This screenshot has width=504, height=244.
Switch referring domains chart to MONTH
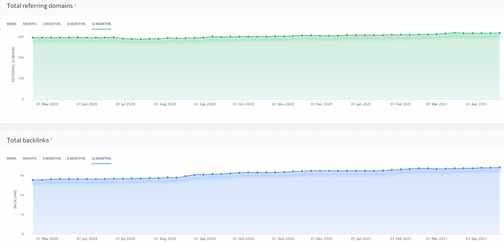click(x=30, y=24)
